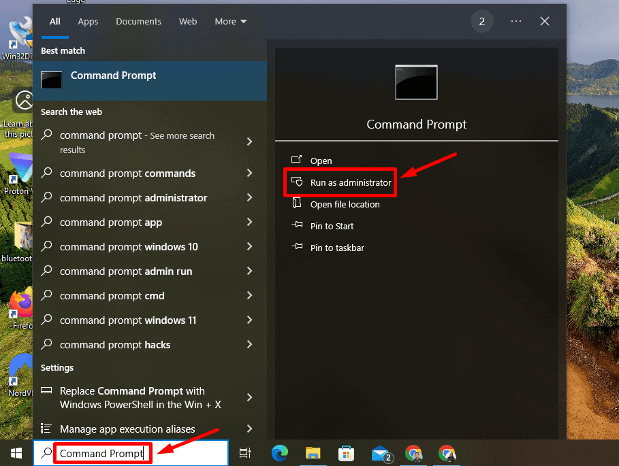Expand the 'command prompt administrator' arrow
This screenshot has height=466, width=619.
tap(249, 197)
